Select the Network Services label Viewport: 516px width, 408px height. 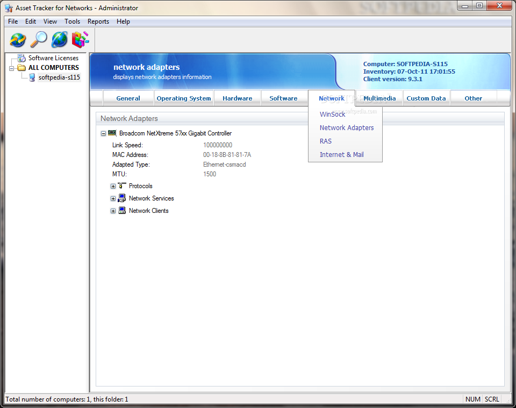pos(152,198)
